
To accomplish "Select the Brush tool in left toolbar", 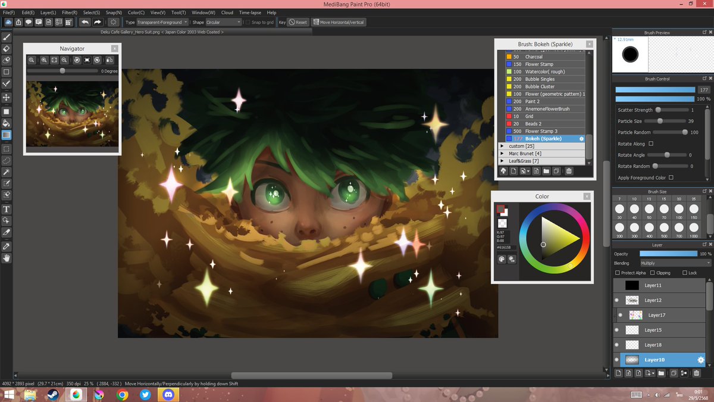I will [7, 37].
